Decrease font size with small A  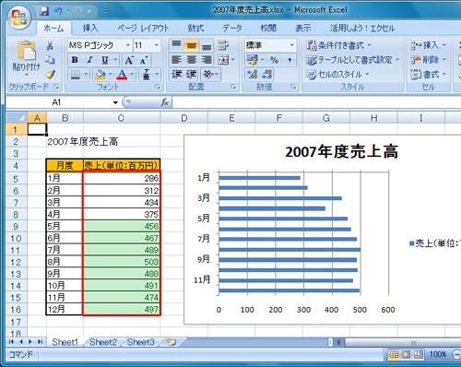pyautogui.click(x=144, y=60)
